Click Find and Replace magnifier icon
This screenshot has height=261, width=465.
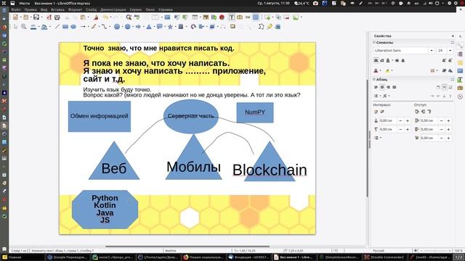coord(129,17)
